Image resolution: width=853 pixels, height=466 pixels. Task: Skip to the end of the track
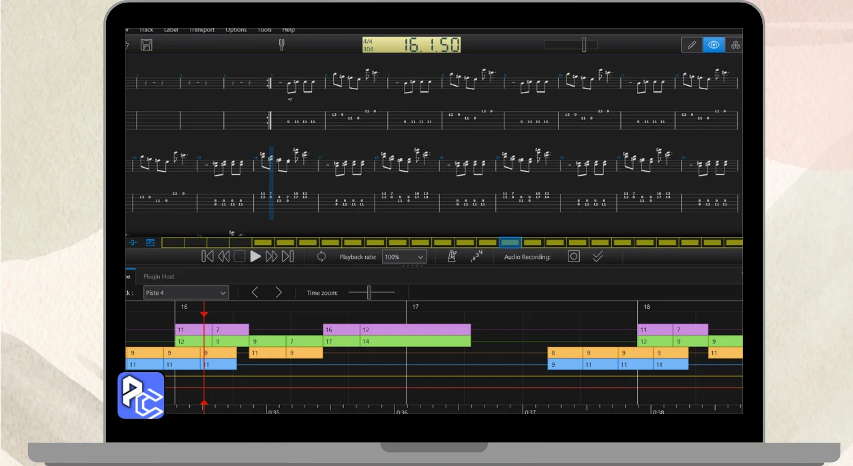tap(288, 256)
